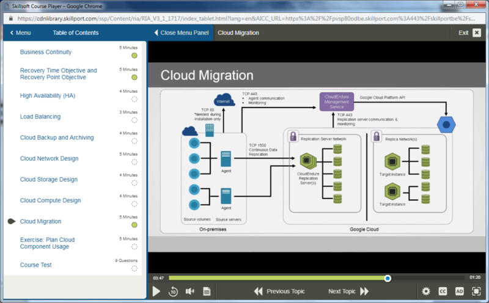Click Recovery Time Objective completion indicator
Image resolution: width=489 pixels, height=303 pixels.
(x=134, y=78)
